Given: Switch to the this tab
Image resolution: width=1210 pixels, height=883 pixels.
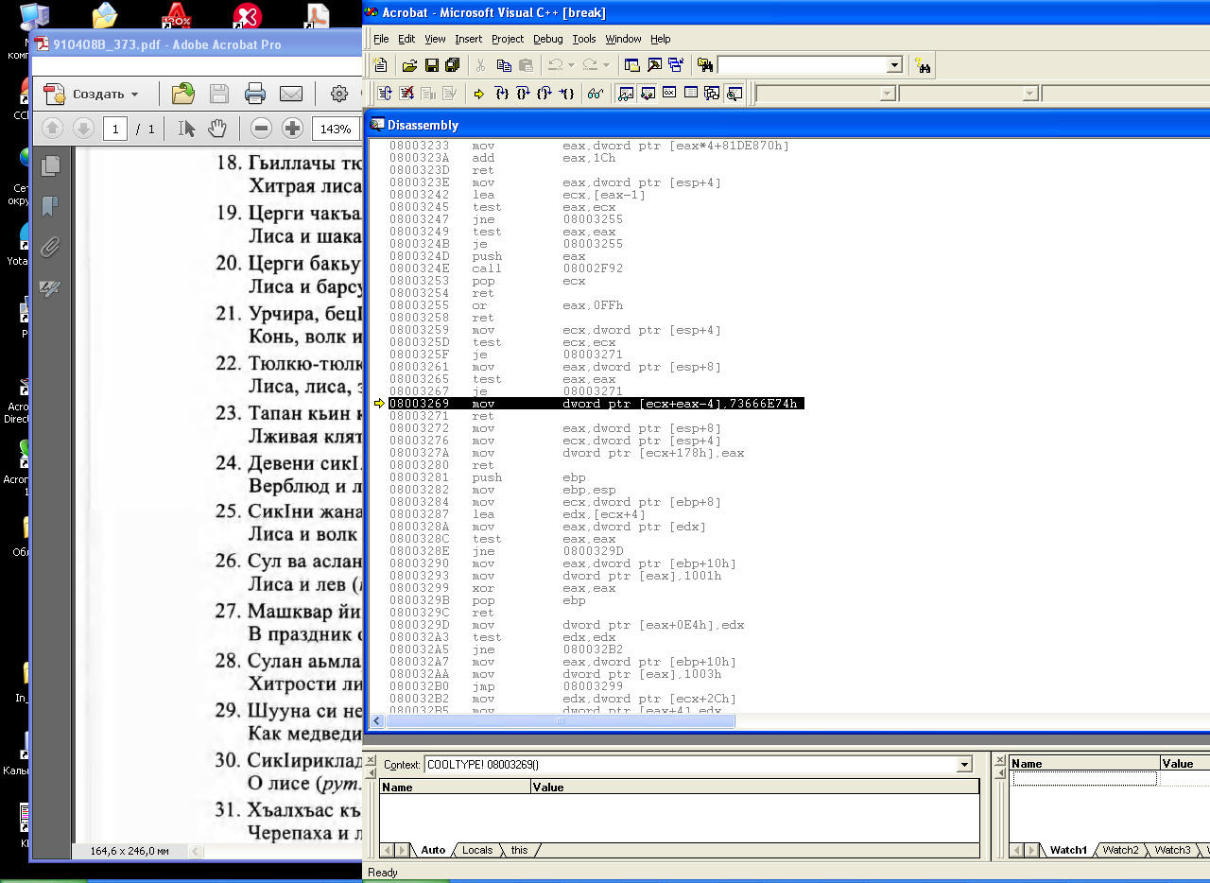Looking at the screenshot, I should (x=520, y=850).
